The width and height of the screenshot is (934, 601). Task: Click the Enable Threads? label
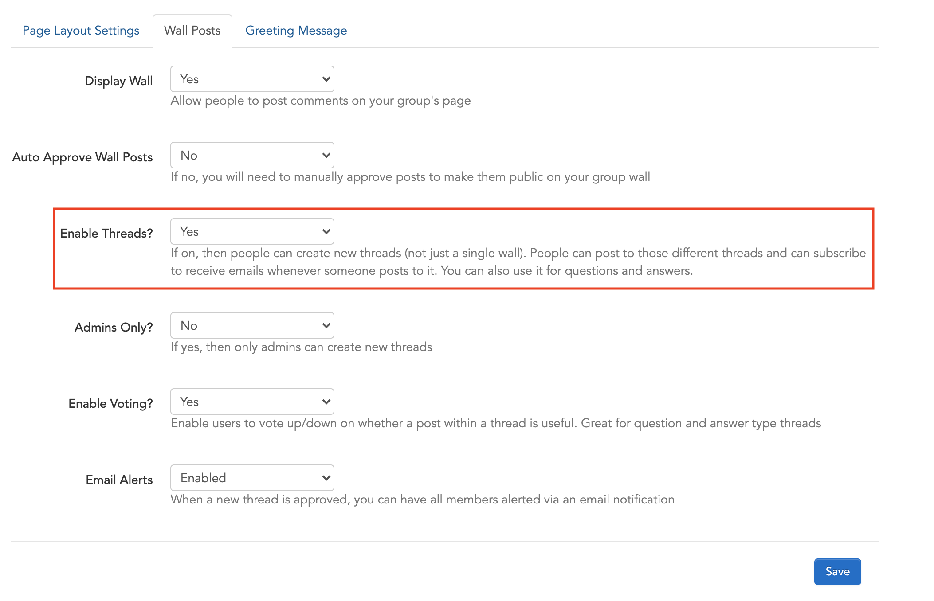click(106, 234)
